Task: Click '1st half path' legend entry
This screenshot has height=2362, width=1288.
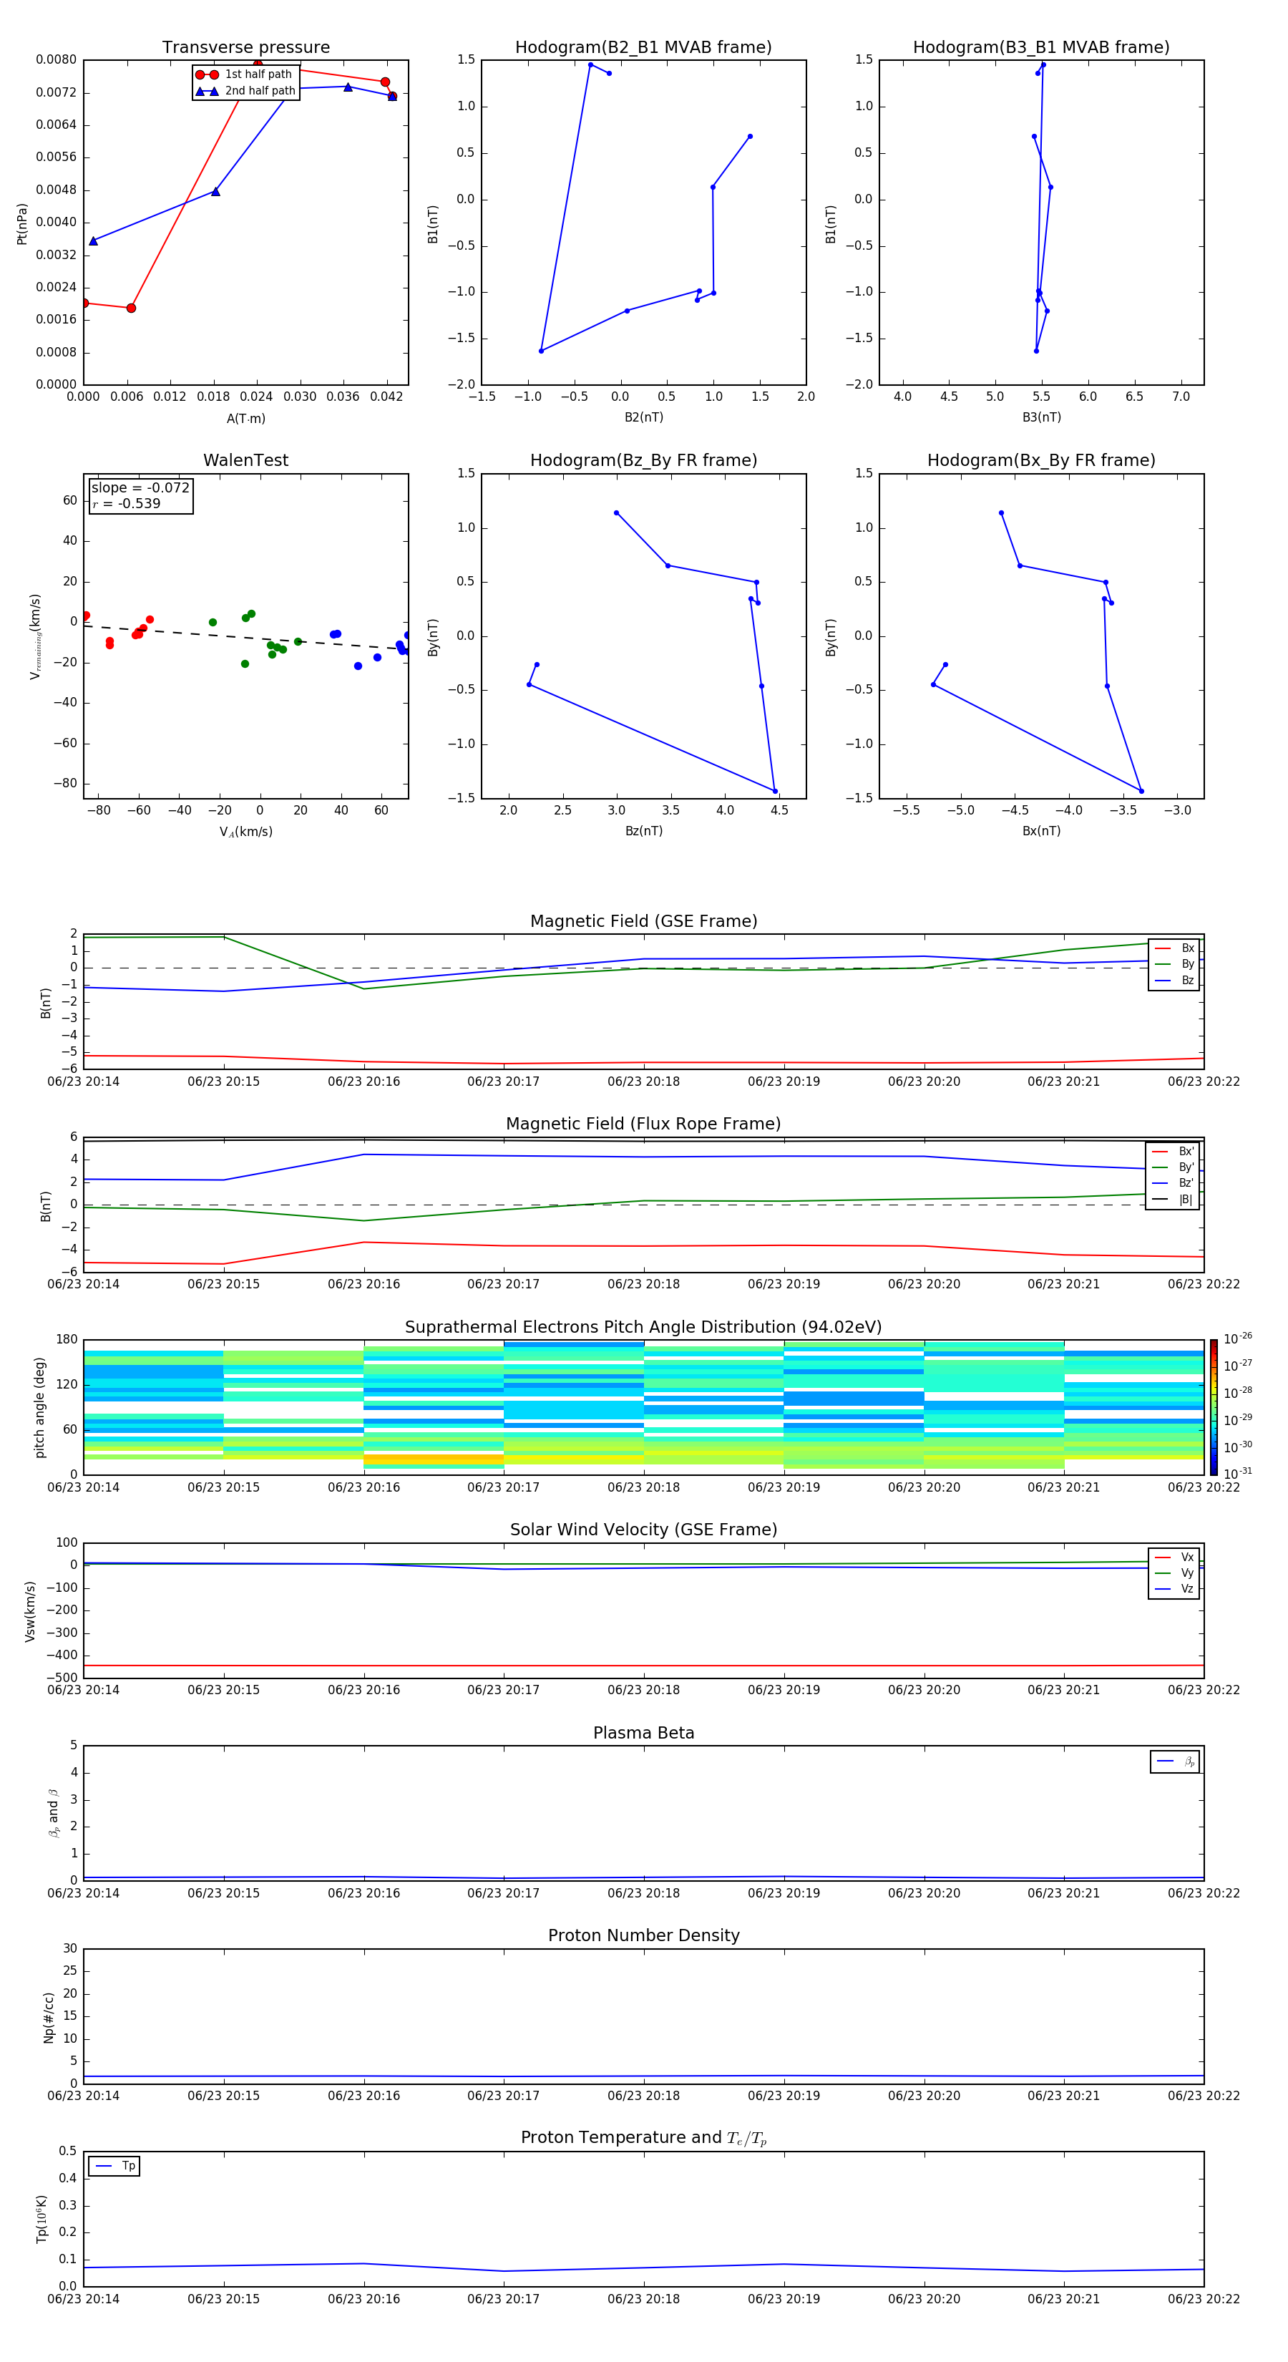Action: [x=245, y=74]
